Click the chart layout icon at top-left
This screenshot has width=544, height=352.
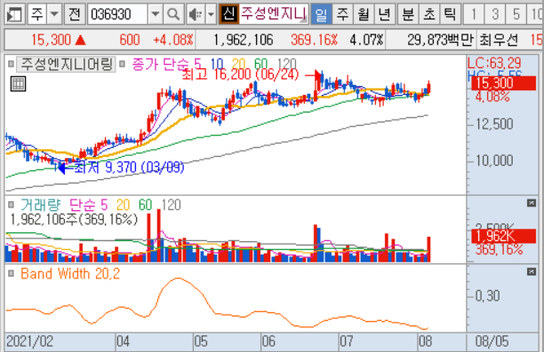pyautogui.click(x=14, y=14)
